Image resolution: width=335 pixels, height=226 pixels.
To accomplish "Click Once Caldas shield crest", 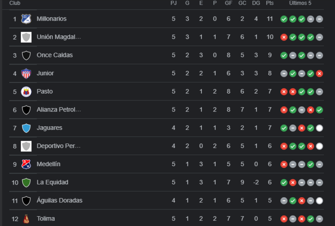I will 26,55.
